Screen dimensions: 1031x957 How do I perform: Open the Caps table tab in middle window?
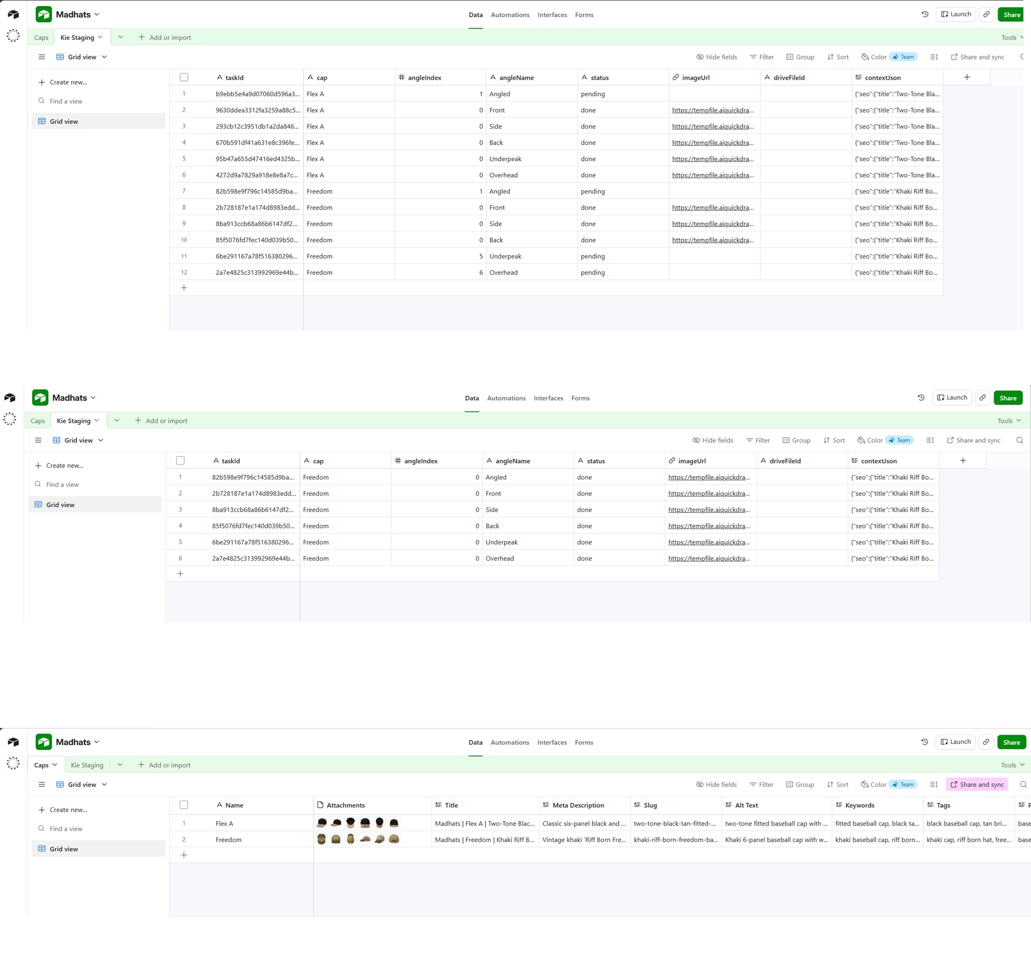coord(38,420)
